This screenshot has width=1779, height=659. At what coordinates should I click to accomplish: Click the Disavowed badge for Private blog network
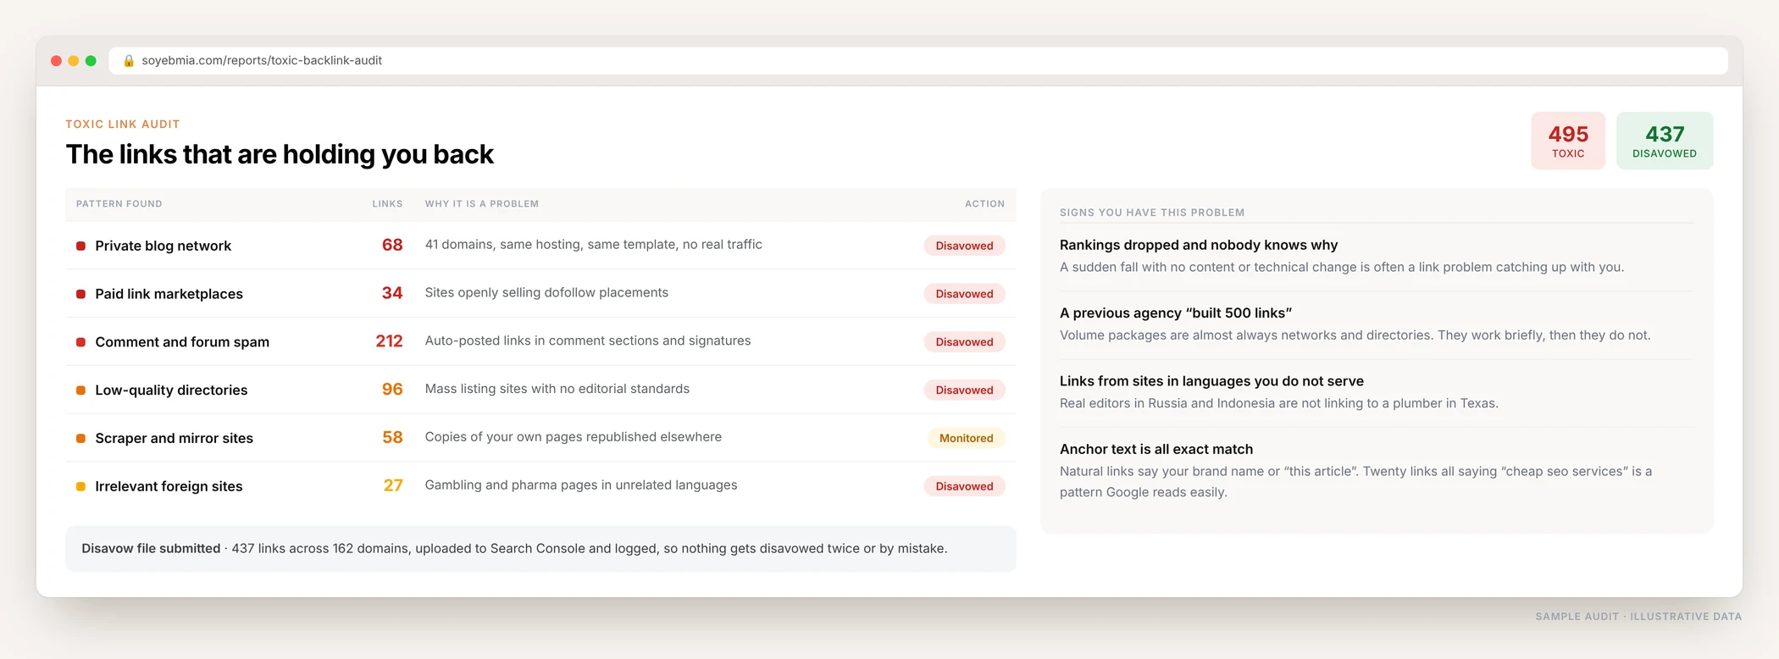pyautogui.click(x=964, y=246)
